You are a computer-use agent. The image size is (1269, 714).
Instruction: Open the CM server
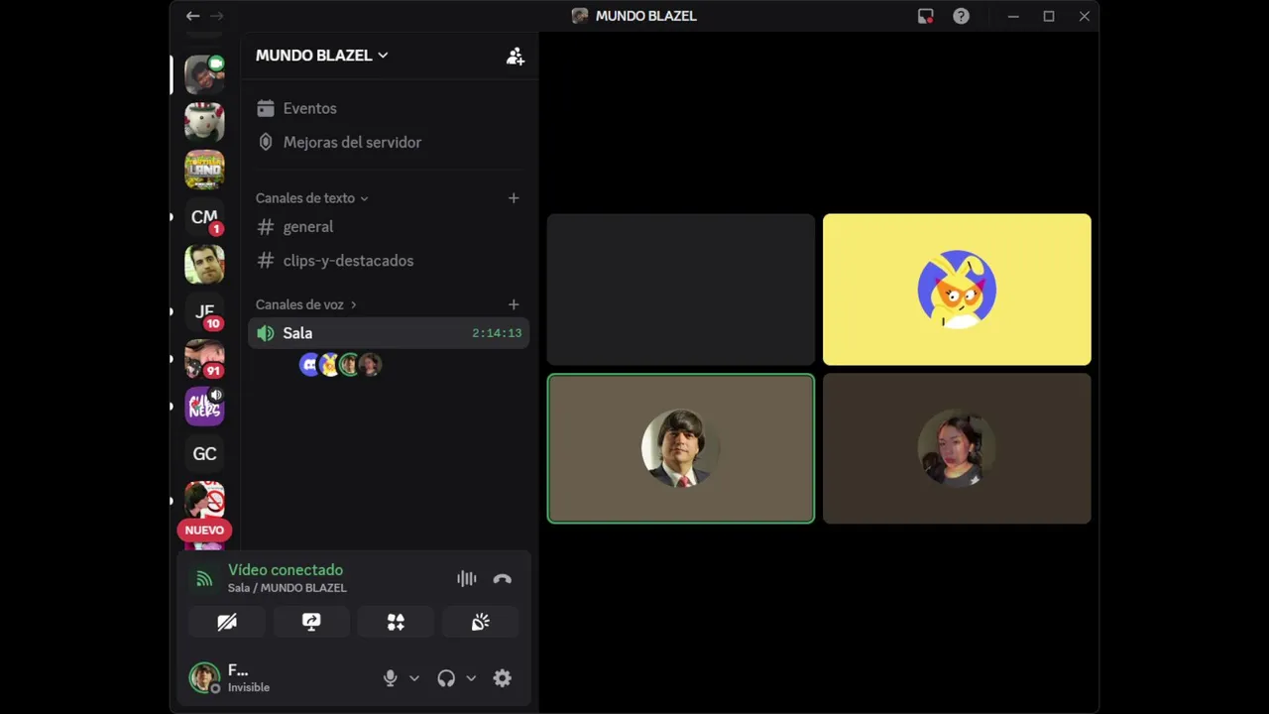click(x=204, y=217)
